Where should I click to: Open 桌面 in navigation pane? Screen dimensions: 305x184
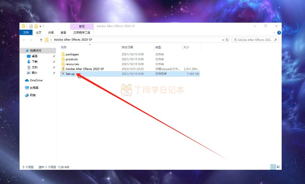click(x=35, y=56)
